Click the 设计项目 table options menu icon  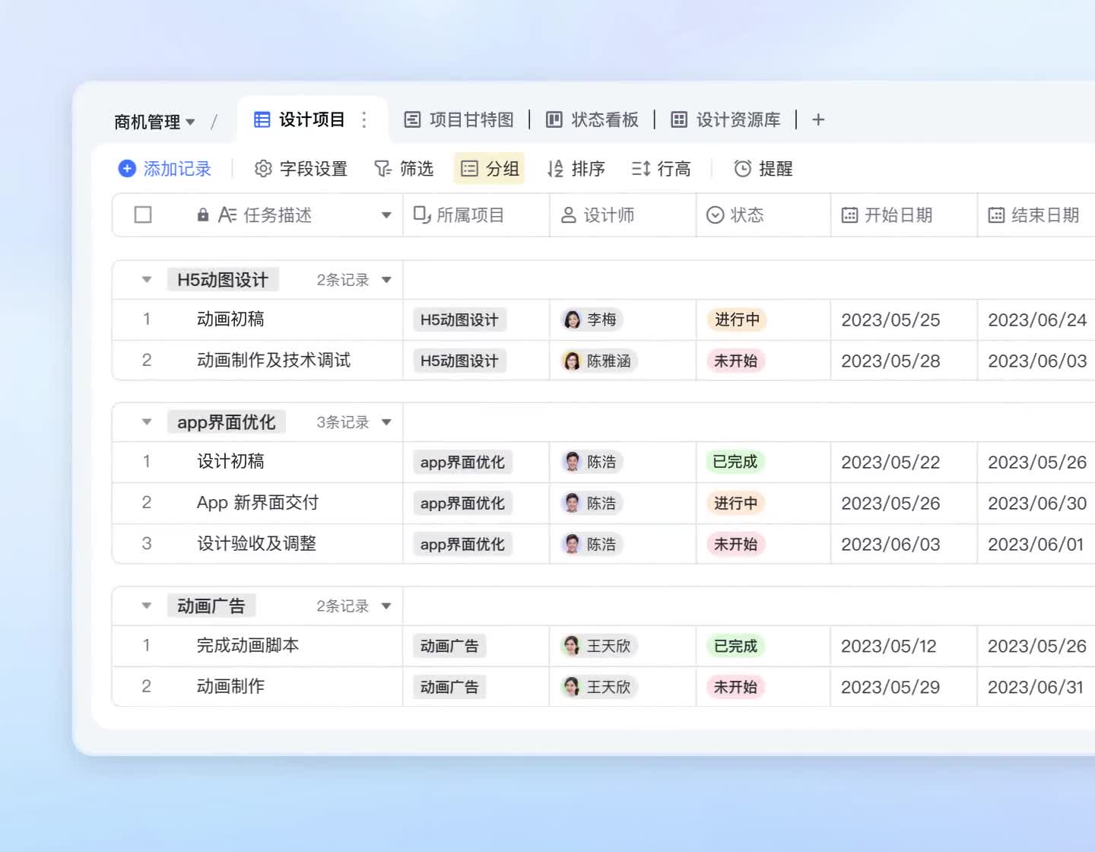[363, 119]
